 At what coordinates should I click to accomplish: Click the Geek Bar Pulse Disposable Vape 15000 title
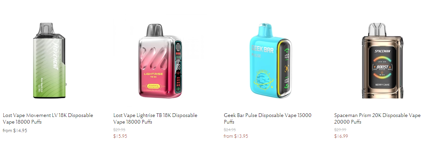click(x=268, y=119)
